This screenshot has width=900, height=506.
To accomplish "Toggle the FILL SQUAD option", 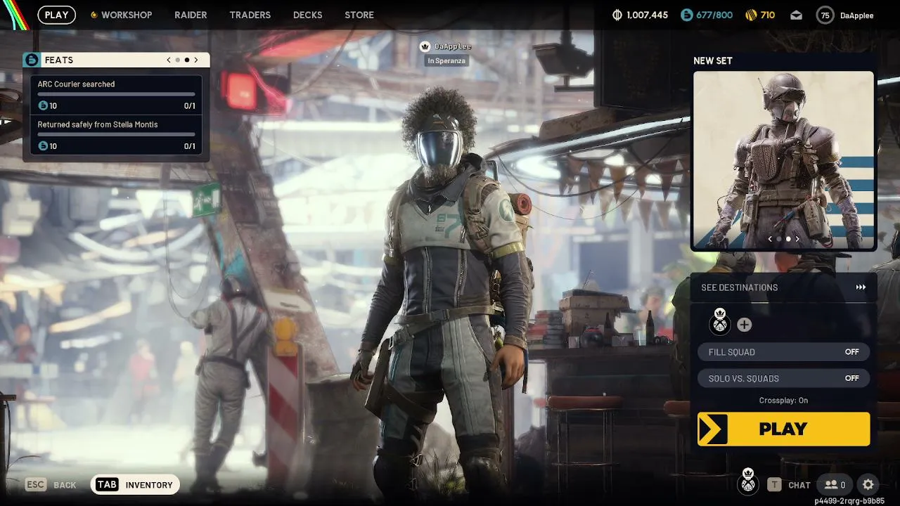I will (783, 352).
